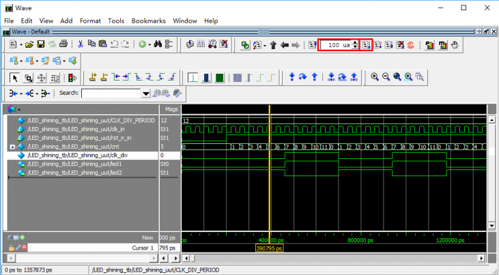Select the rst_n_in signal row
The width and height of the screenshot is (499, 275).
(83, 138)
